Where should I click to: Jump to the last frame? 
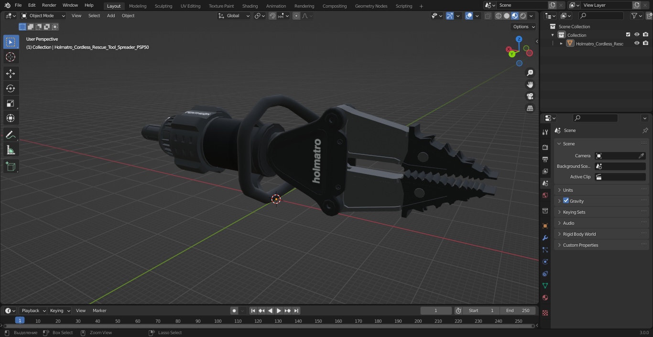pos(296,311)
